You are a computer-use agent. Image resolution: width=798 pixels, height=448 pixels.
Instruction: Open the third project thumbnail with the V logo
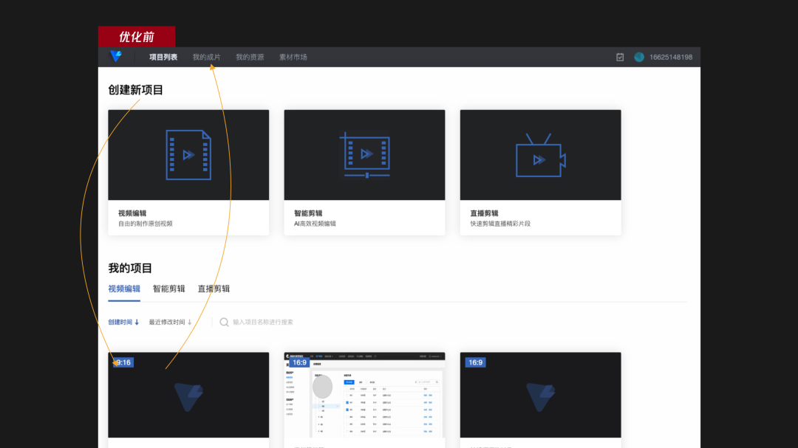pyautogui.click(x=540, y=395)
